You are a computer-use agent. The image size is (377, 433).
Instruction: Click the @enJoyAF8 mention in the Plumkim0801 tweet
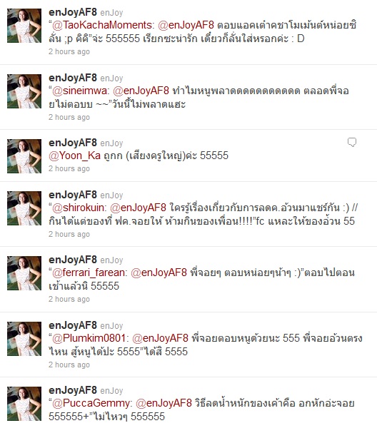161,338
